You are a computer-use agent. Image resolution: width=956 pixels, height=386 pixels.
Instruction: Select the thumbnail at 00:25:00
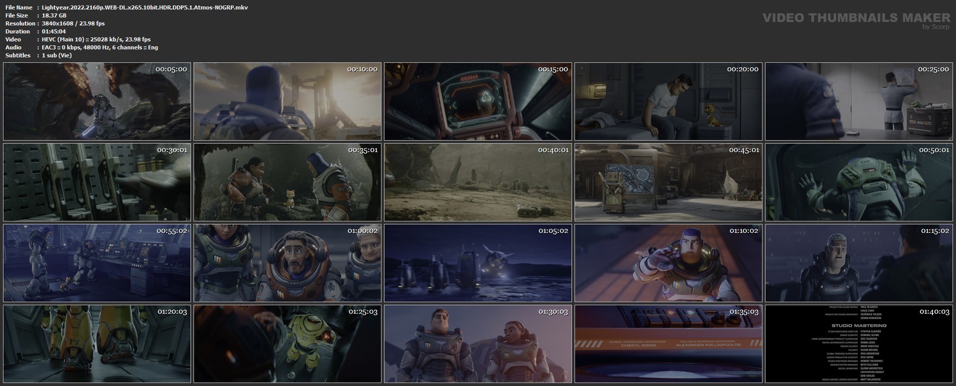point(859,101)
